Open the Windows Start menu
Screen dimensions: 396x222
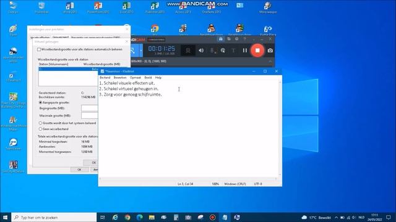click(6, 217)
